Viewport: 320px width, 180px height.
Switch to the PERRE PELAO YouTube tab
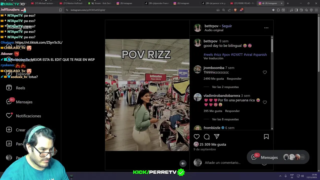(x=242, y=3)
